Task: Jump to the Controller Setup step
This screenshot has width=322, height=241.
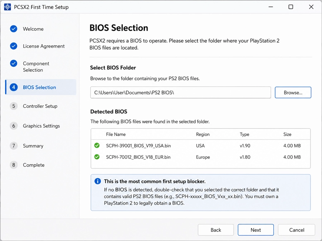Action: point(40,106)
